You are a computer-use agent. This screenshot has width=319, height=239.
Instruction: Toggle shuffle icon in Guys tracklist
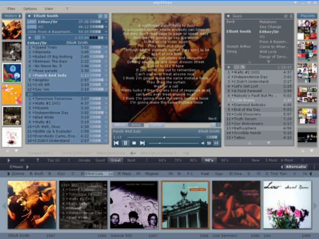(242, 67)
